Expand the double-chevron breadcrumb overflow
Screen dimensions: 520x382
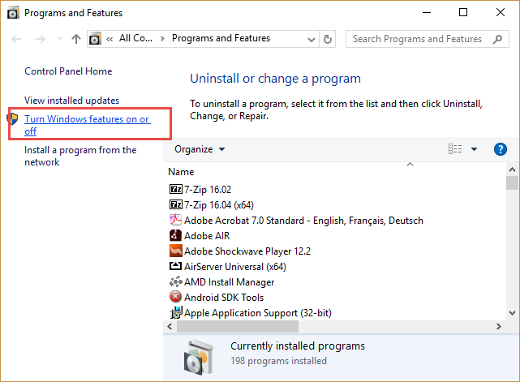(110, 39)
